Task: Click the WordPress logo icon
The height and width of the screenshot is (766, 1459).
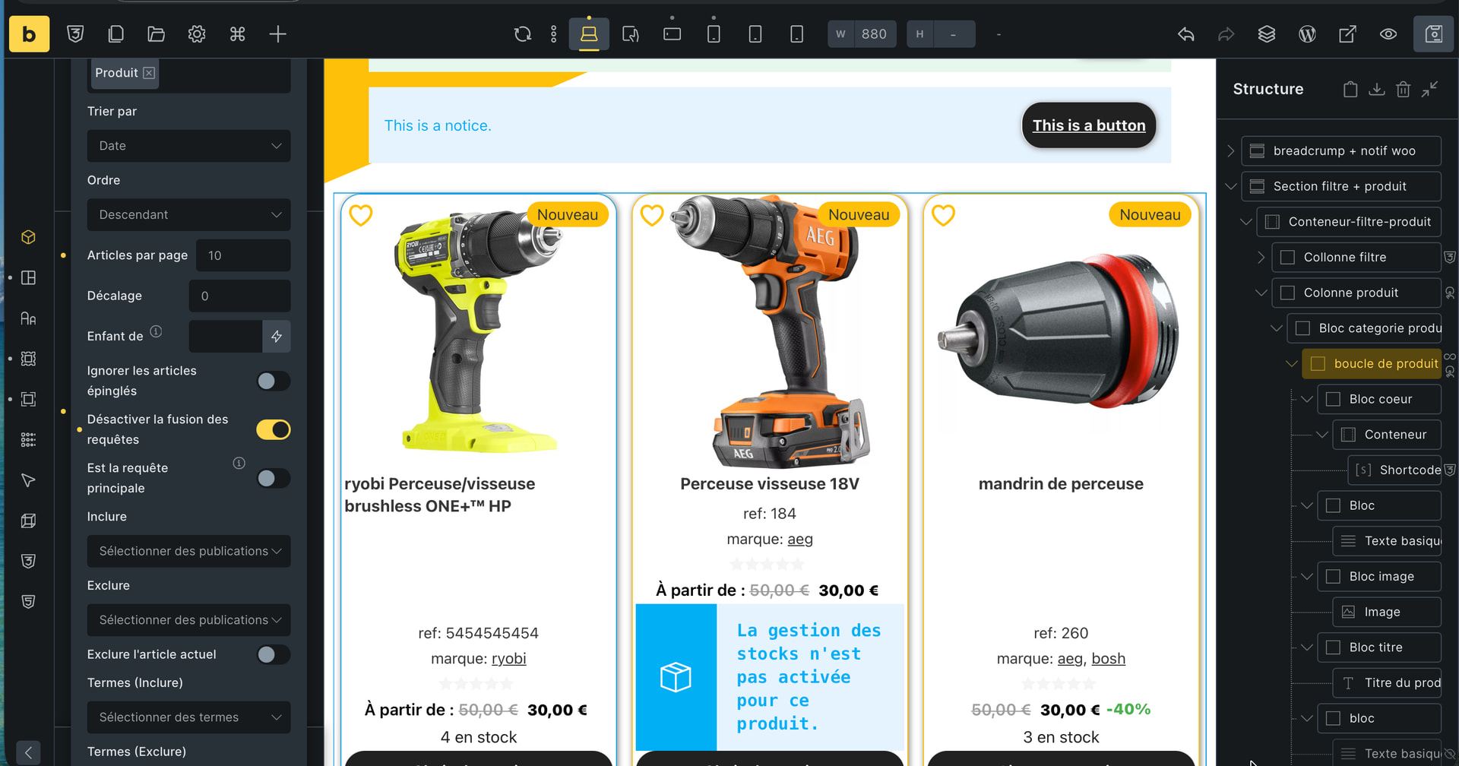Action: point(1307,34)
